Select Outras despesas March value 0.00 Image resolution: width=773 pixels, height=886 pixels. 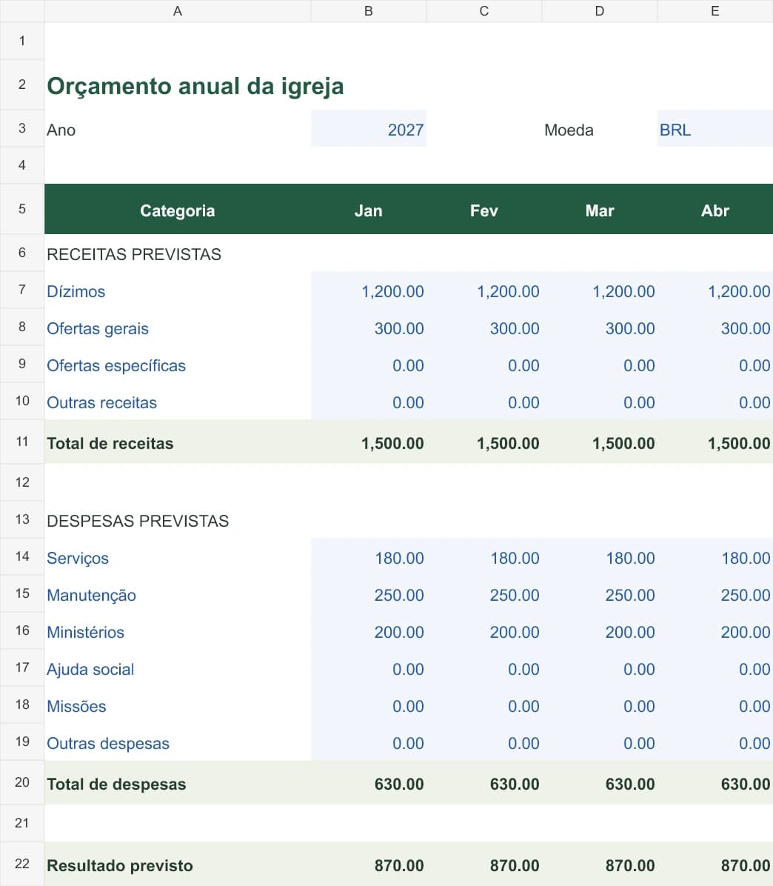[x=600, y=742]
